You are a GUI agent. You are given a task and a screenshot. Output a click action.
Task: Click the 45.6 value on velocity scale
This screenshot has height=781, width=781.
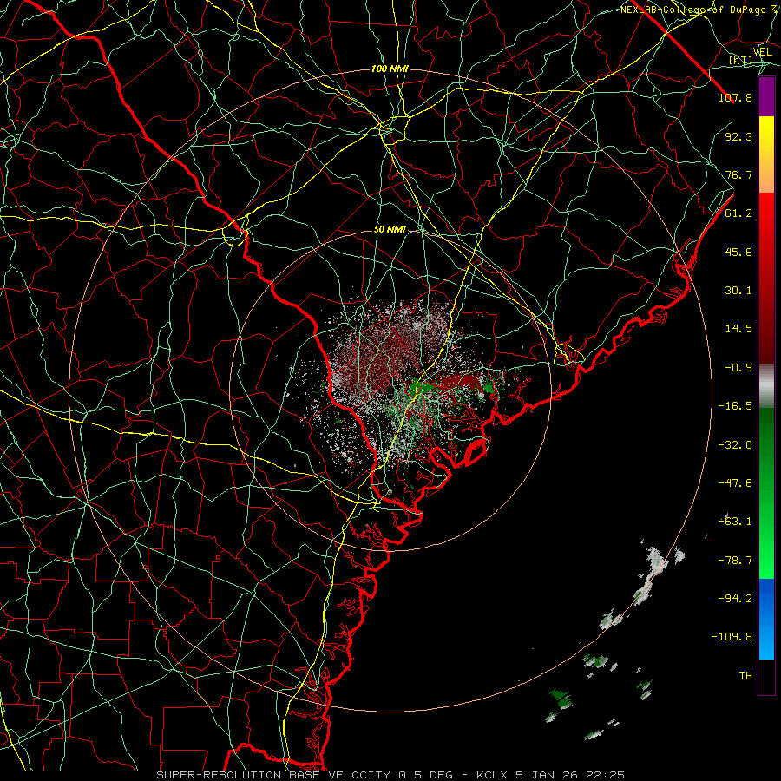point(738,252)
